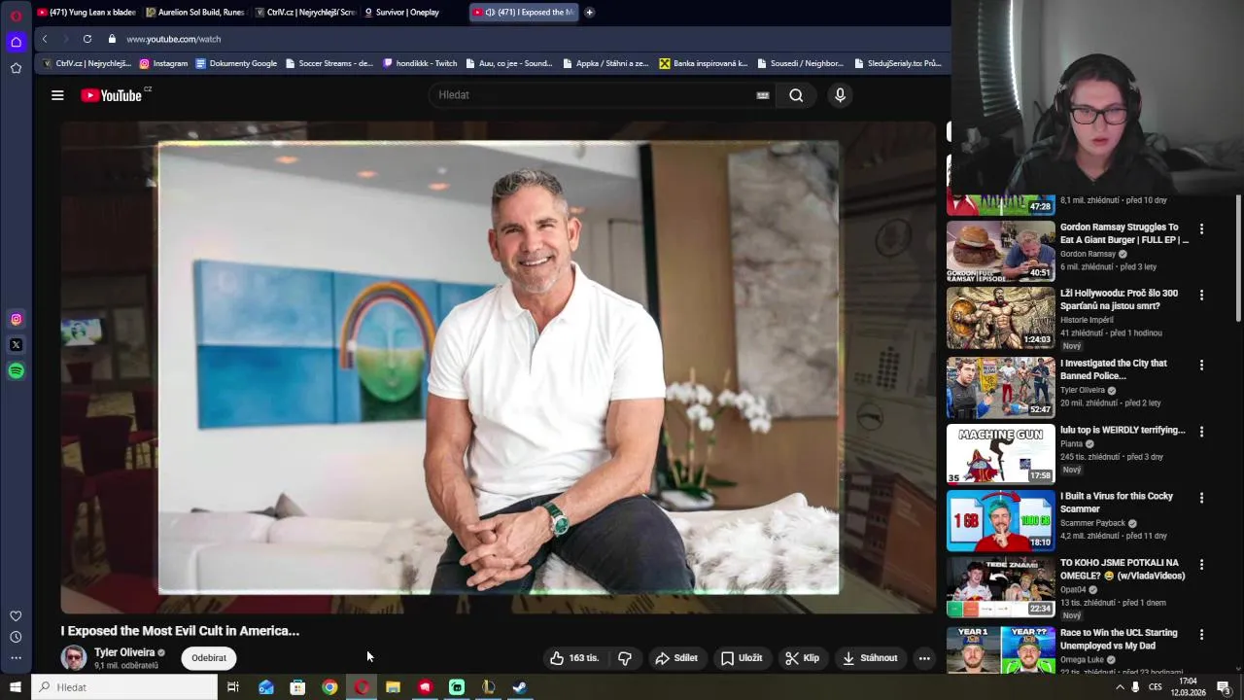The width and height of the screenshot is (1244, 700).
Task: Open options for Lži Hollywoodu video
Action: pyautogui.click(x=1201, y=295)
